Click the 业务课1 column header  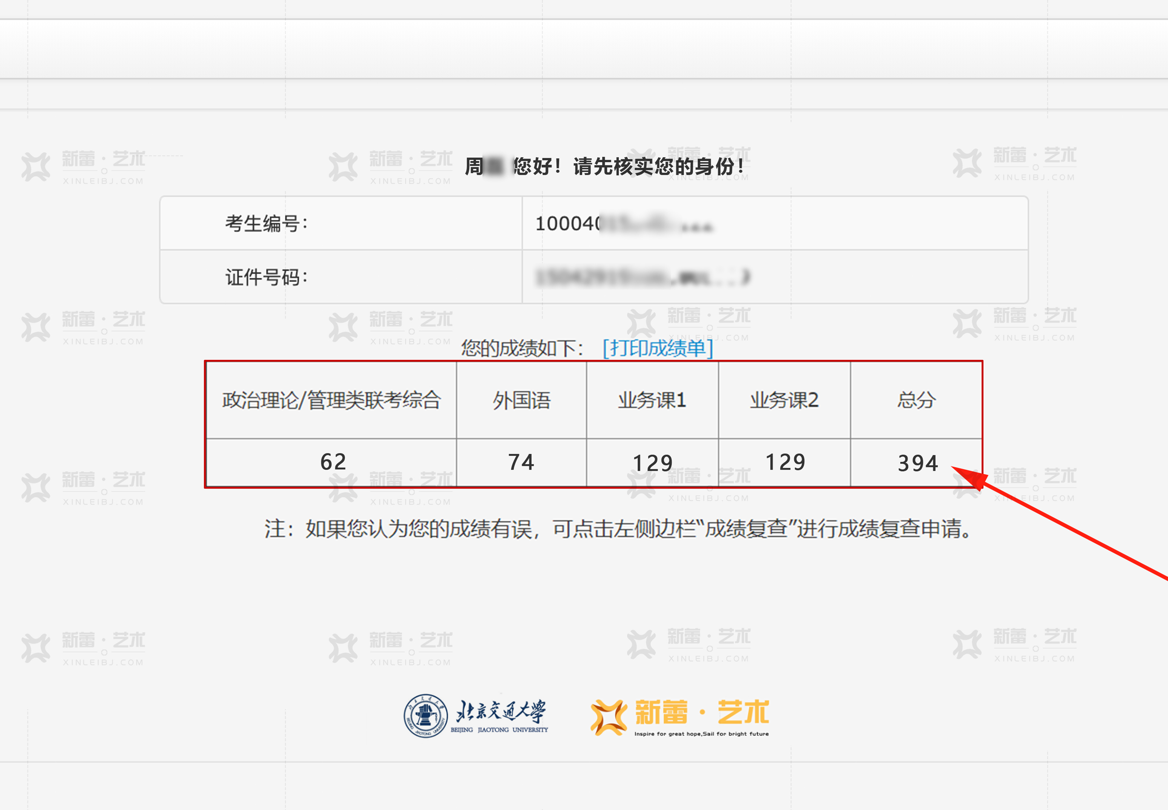click(x=653, y=400)
